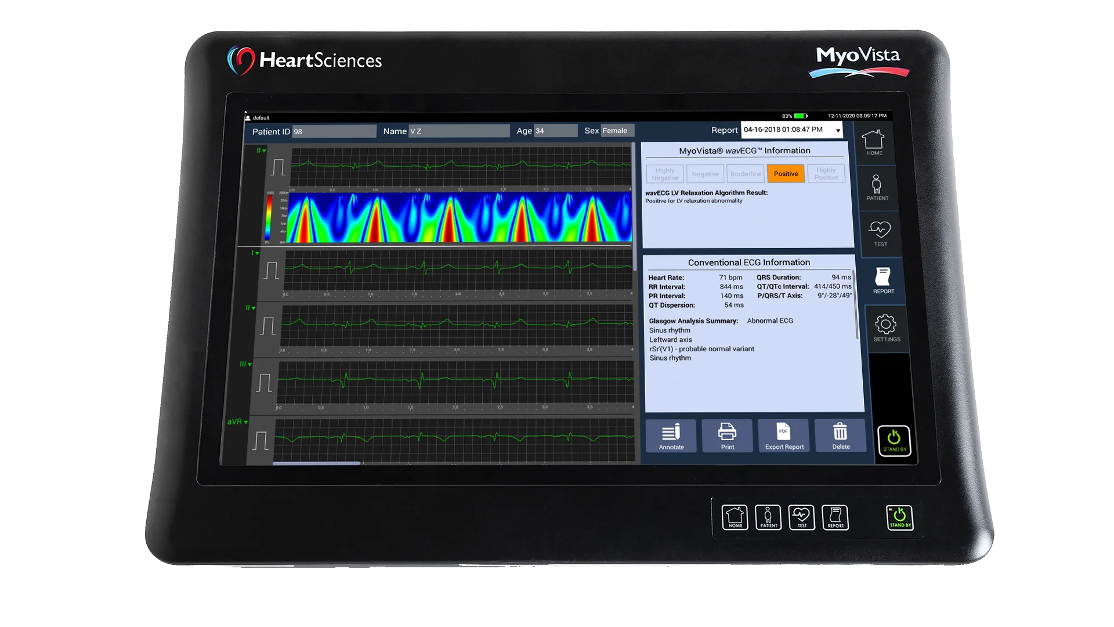Read Glasgow Analysis Summary text

pos(693,320)
